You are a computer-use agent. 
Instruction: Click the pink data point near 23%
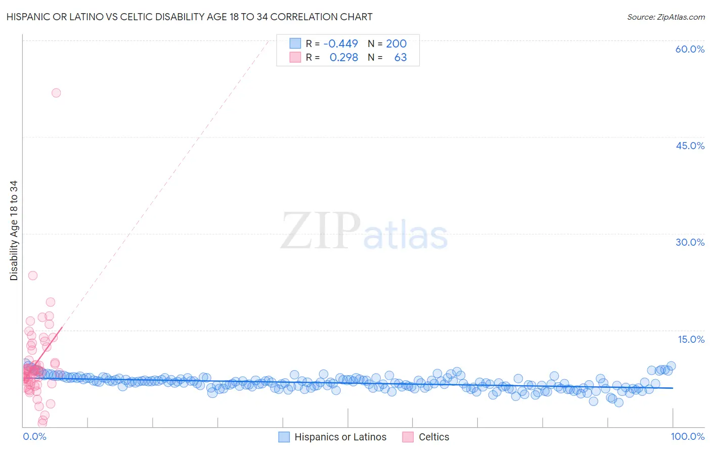[33, 276]
